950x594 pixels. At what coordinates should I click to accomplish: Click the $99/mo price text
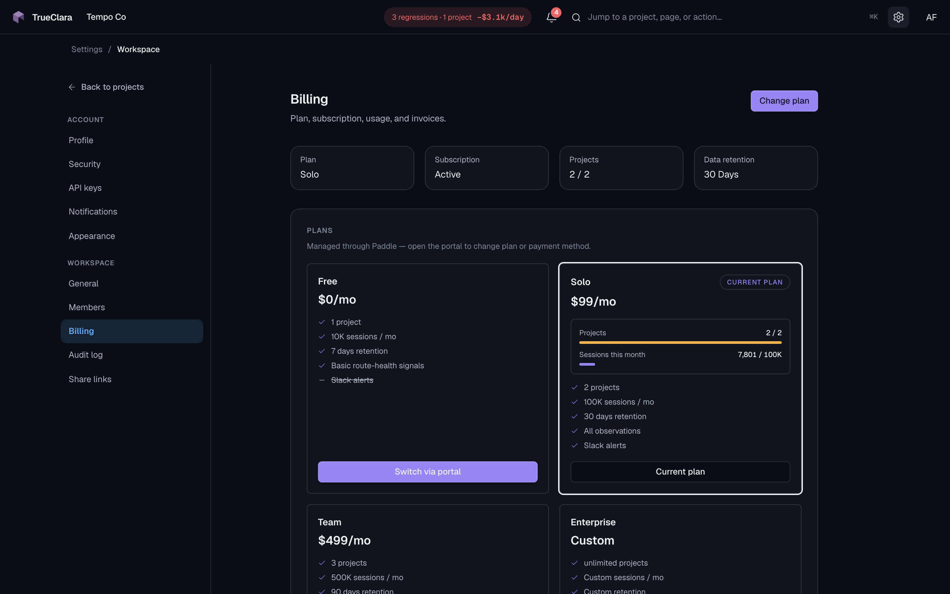pos(593,302)
